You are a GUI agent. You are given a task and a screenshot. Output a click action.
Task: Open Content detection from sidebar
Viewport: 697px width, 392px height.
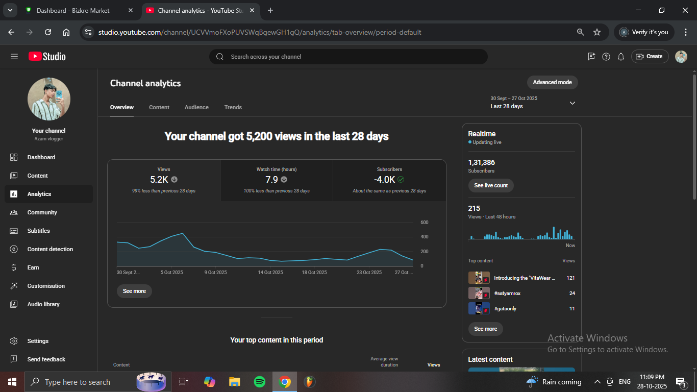(50, 249)
